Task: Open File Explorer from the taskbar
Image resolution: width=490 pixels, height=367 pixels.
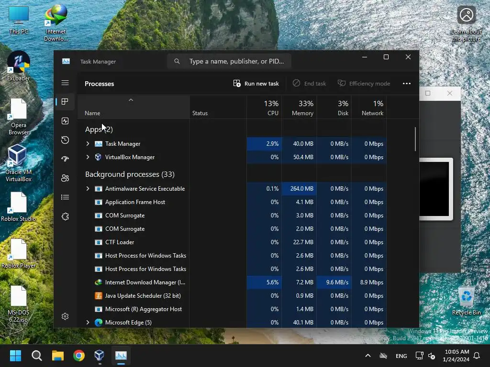Action: tap(58, 356)
